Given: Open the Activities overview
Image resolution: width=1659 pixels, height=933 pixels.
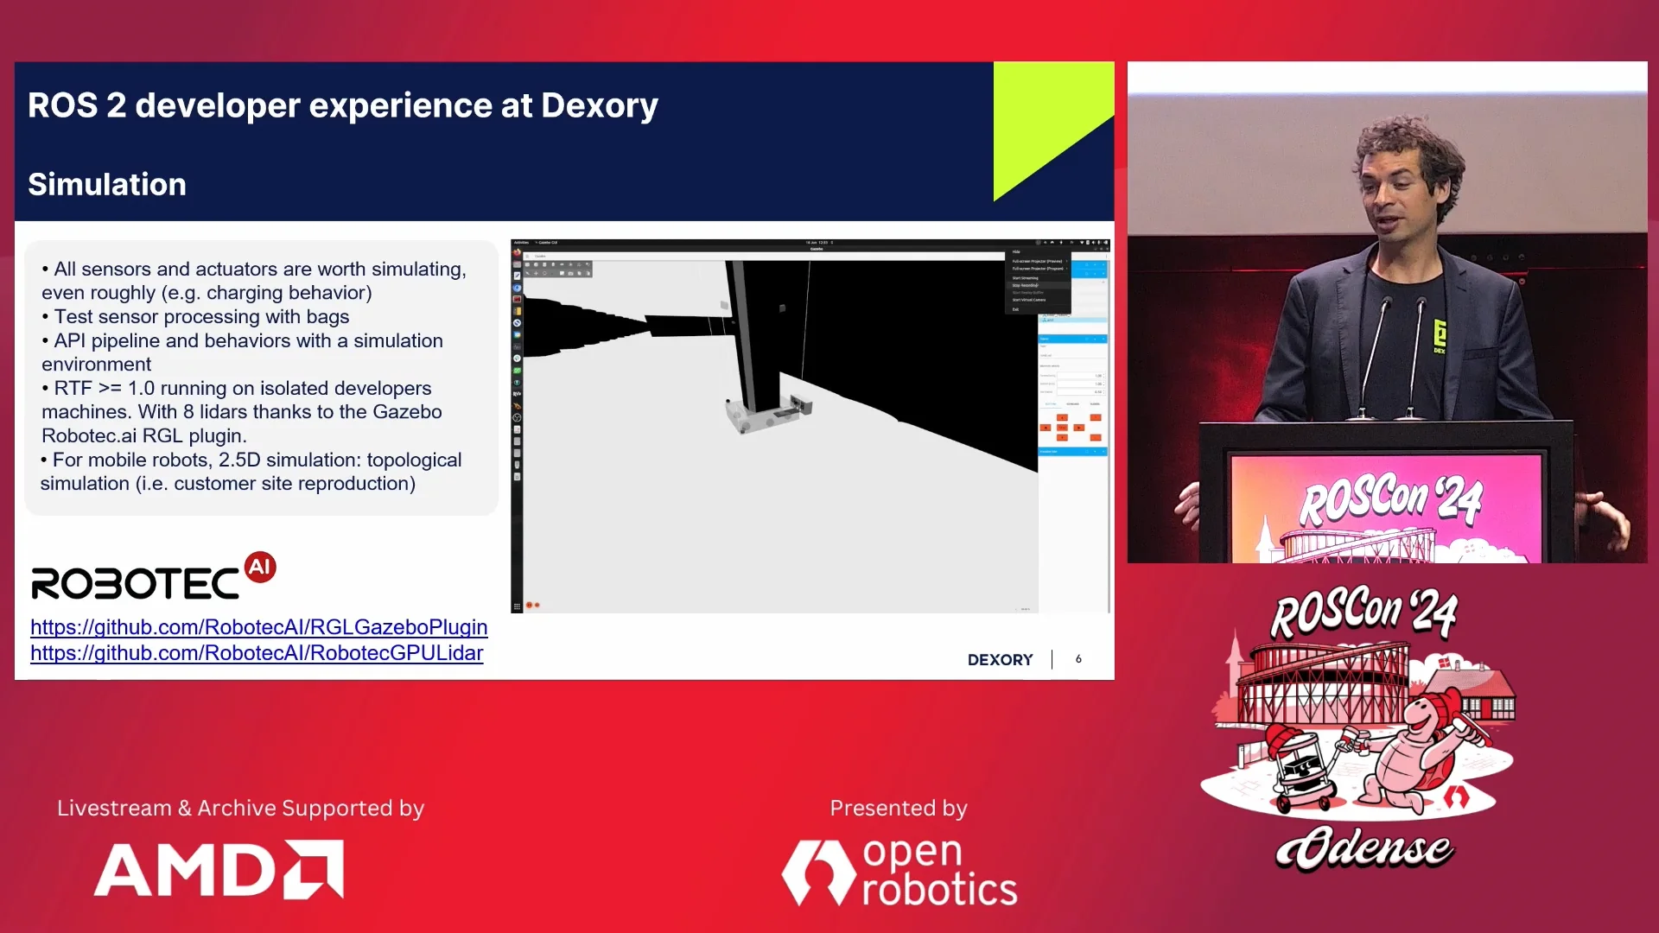Looking at the screenshot, I should tap(521, 242).
